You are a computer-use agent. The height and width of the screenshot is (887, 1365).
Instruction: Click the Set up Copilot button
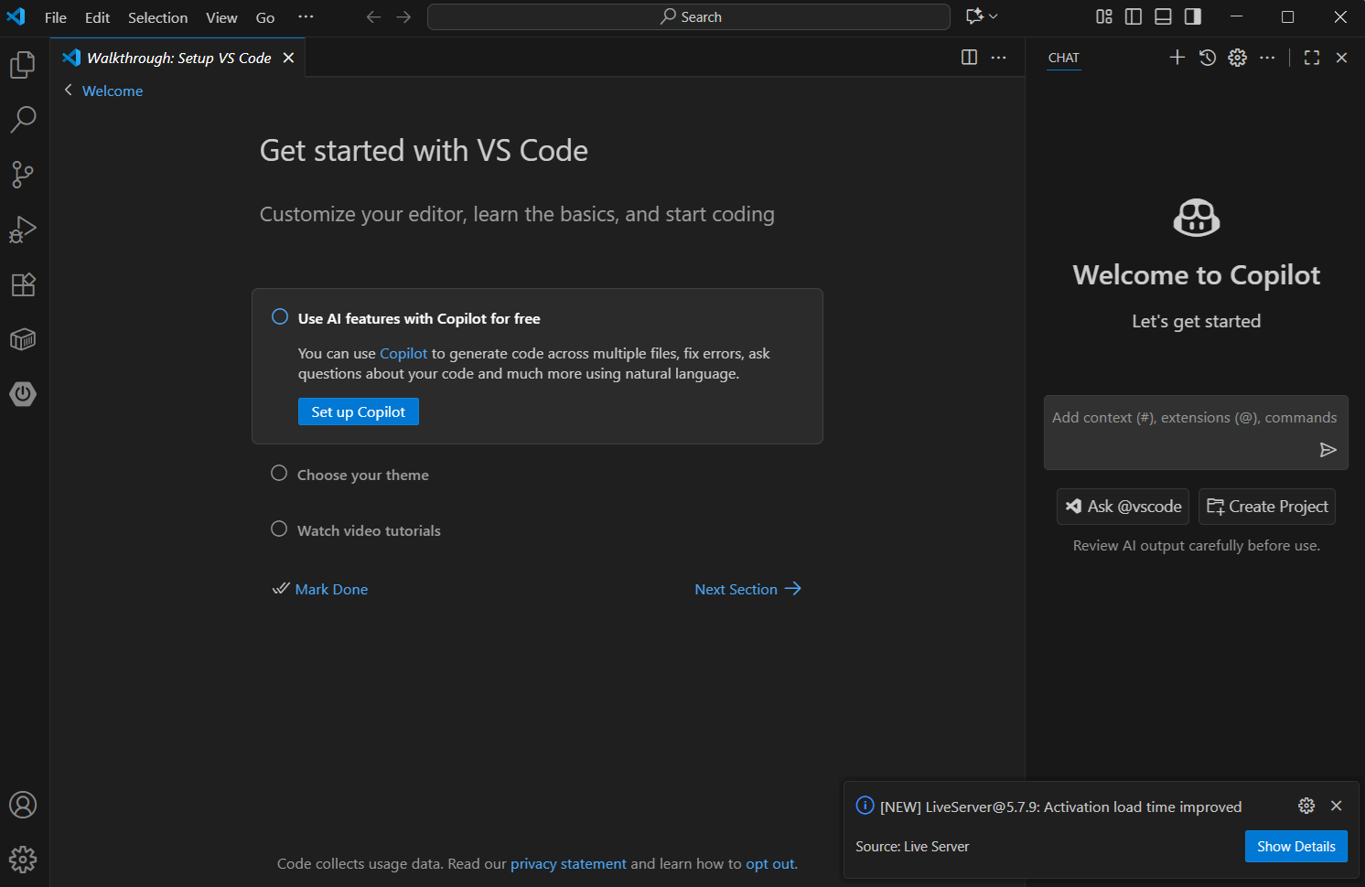(x=359, y=411)
